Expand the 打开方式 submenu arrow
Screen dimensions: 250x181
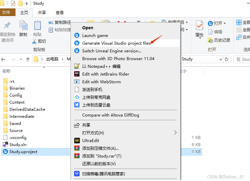point(175,133)
